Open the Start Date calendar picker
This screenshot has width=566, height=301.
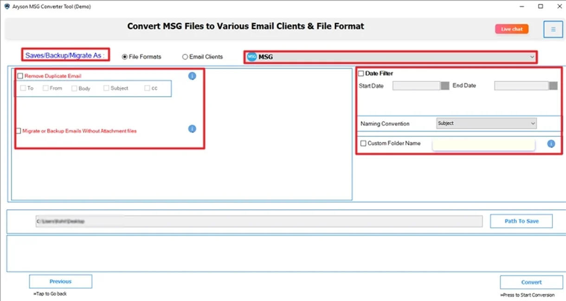(445, 86)
